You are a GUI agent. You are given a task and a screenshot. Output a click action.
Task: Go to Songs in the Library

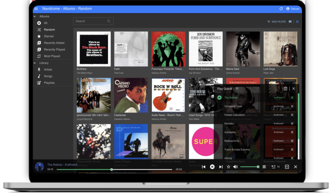(x=48, y=76)
